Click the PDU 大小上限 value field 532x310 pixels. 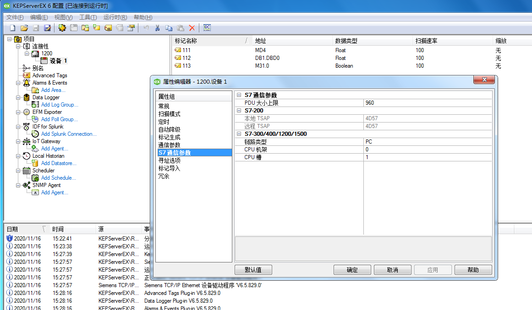click(427, 103)
